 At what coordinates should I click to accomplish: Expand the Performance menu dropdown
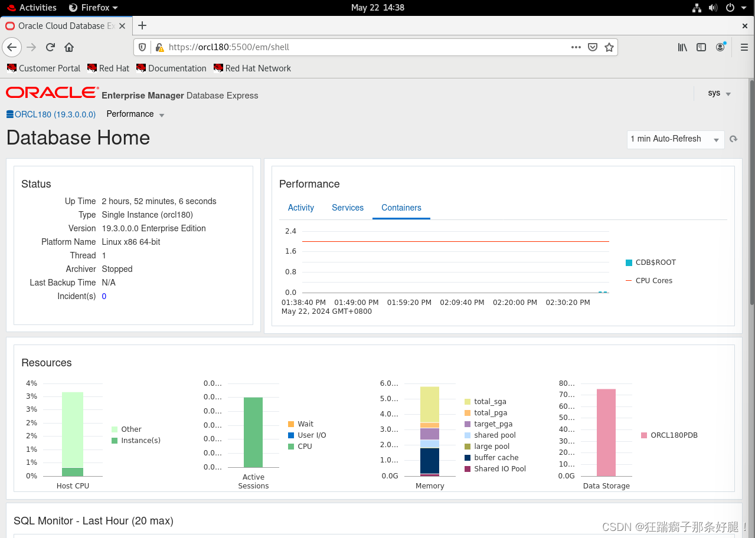(x=135, y=114)
